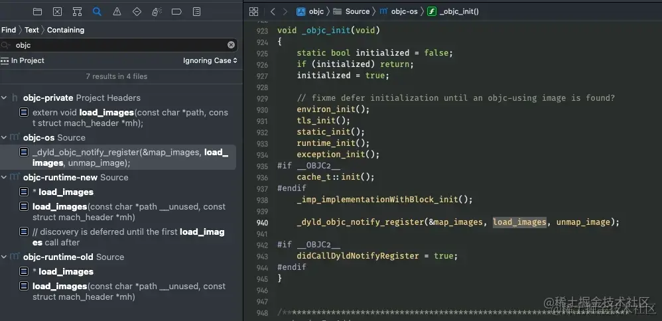Select the Find navigator magnifier icon
The image size is (662, 321).
click(x=97, y=12)
